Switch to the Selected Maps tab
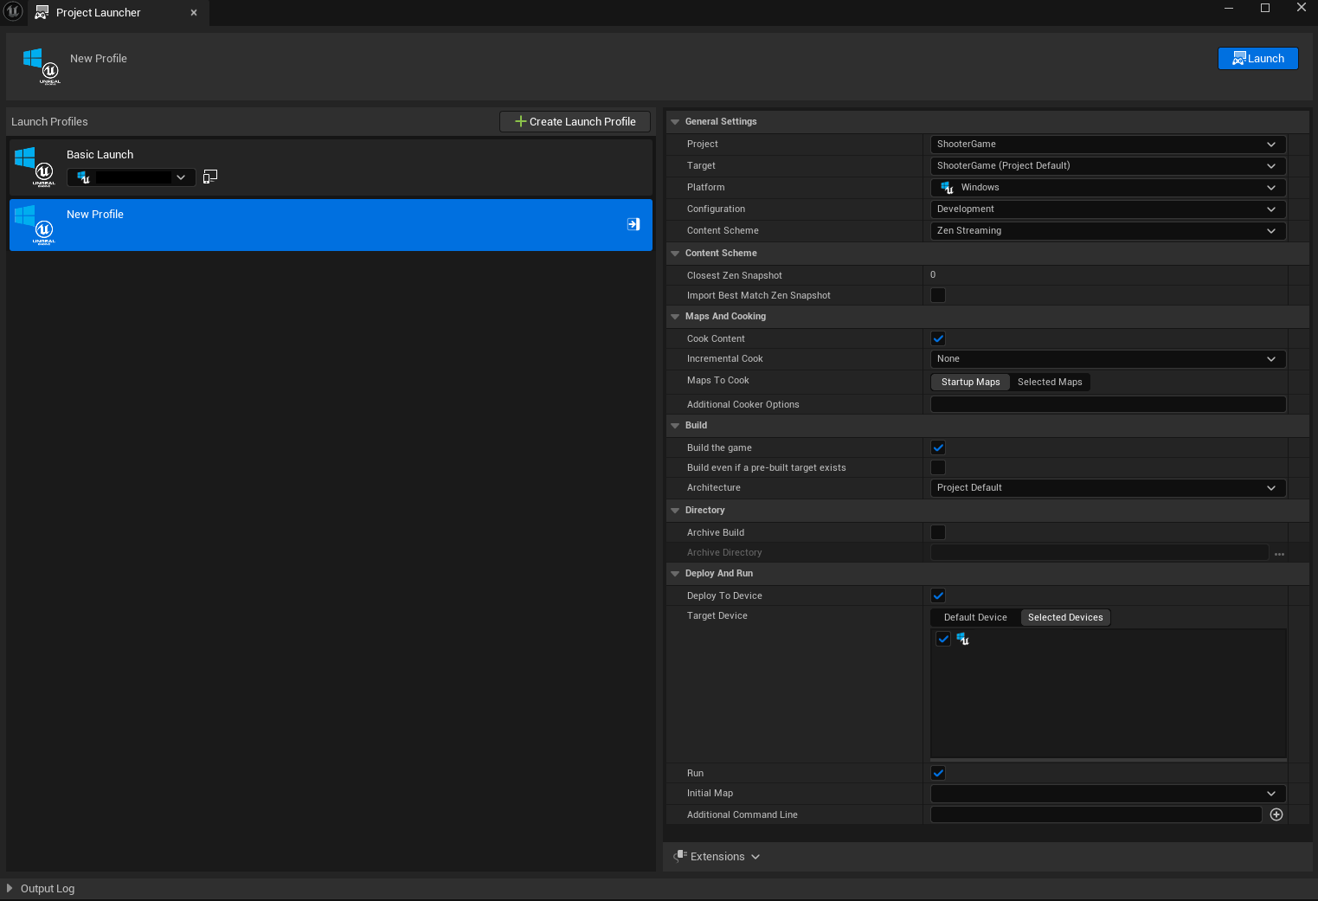 [1050, 382]
